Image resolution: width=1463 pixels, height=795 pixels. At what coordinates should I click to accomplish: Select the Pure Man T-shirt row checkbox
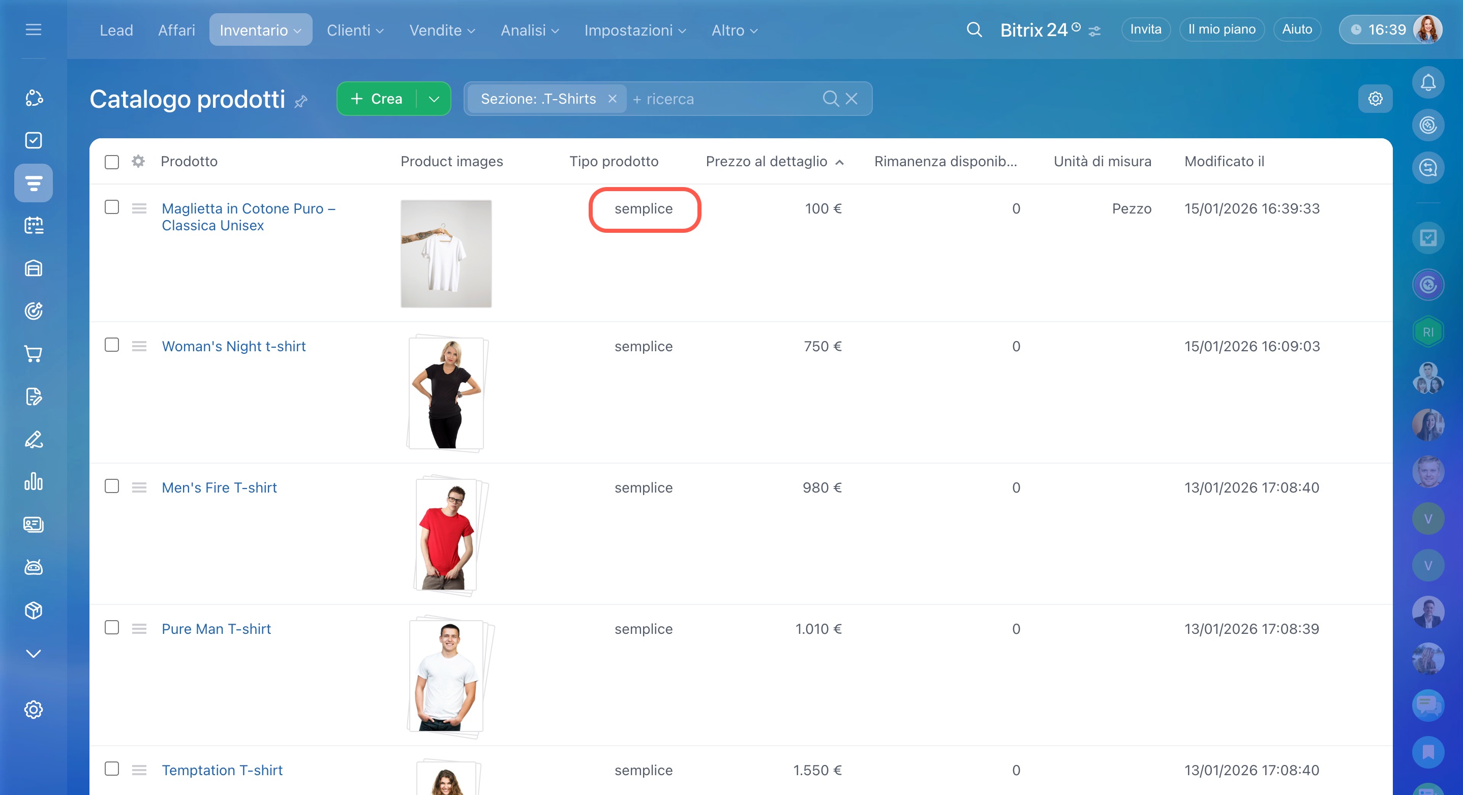pos(112,627)
